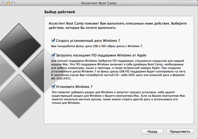This screenshot has width=198, height=139.
Task: Go back with the 'Назад' button
Action: coord(152,131)
